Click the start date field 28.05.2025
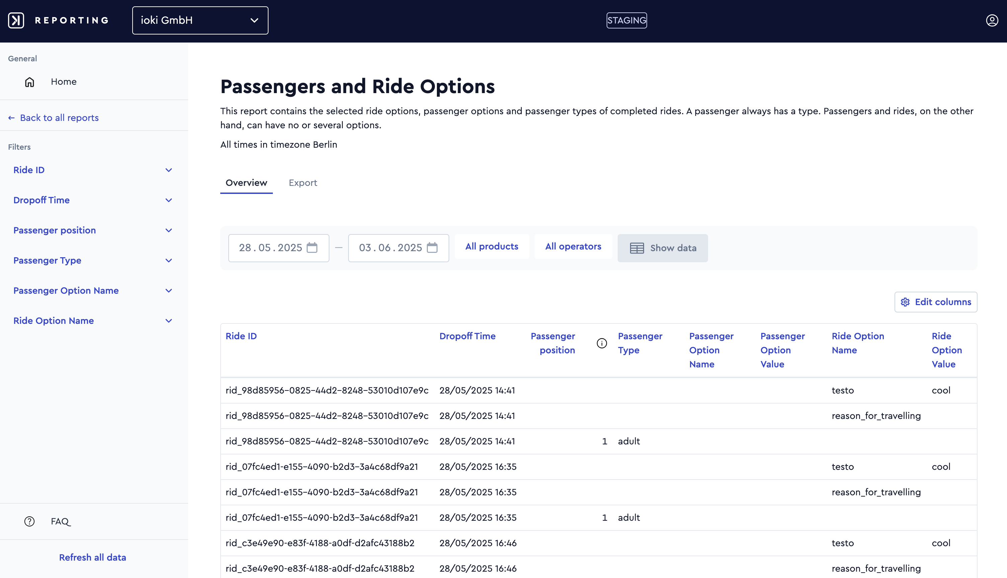 [279, 248]
